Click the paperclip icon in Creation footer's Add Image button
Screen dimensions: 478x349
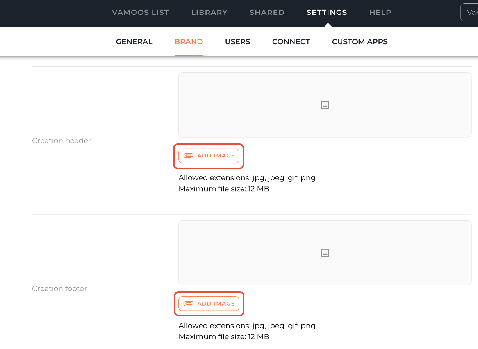[189, 303]
